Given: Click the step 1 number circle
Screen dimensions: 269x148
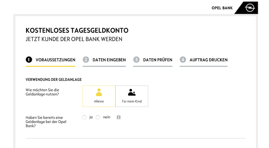Looking at the screenshot, I should [29, 60].
